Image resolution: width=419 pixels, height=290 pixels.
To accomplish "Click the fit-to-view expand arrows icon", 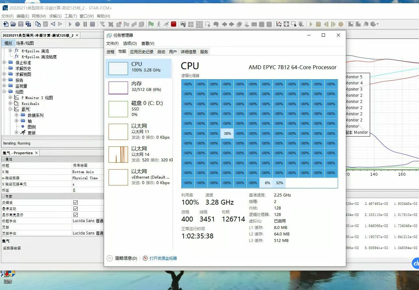I will tap(286, 24).
